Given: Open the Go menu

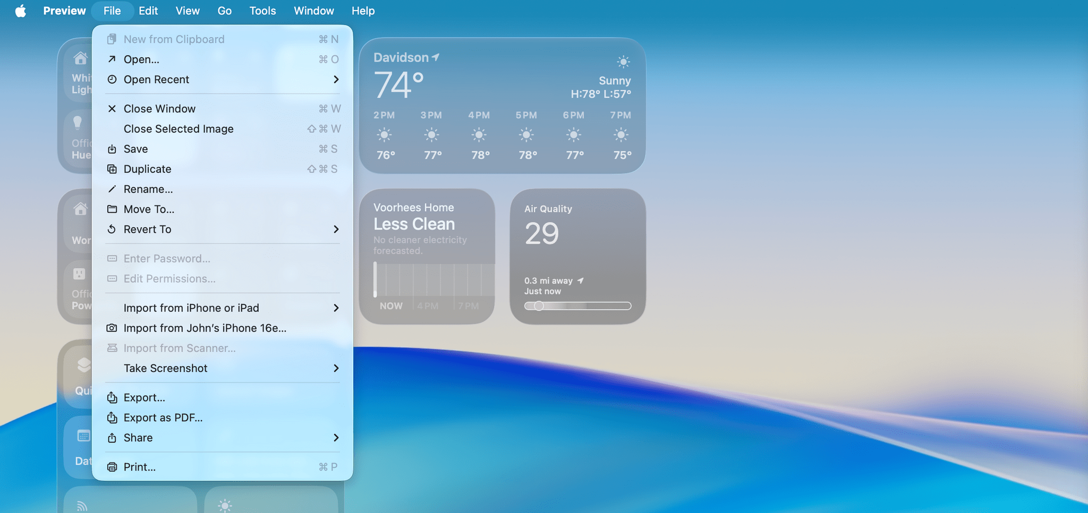Looking at the screenshot, I should [224, 11].
